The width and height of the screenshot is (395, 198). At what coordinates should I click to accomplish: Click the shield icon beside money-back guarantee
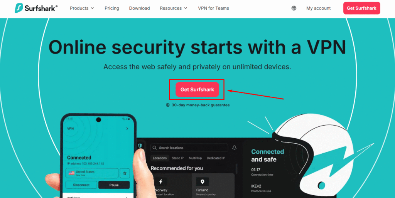168,105
